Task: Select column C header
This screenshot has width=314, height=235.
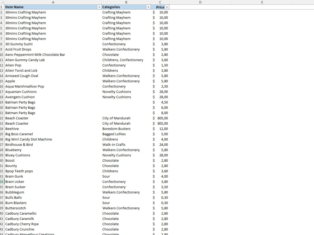Action: click(x=160, y=2)
